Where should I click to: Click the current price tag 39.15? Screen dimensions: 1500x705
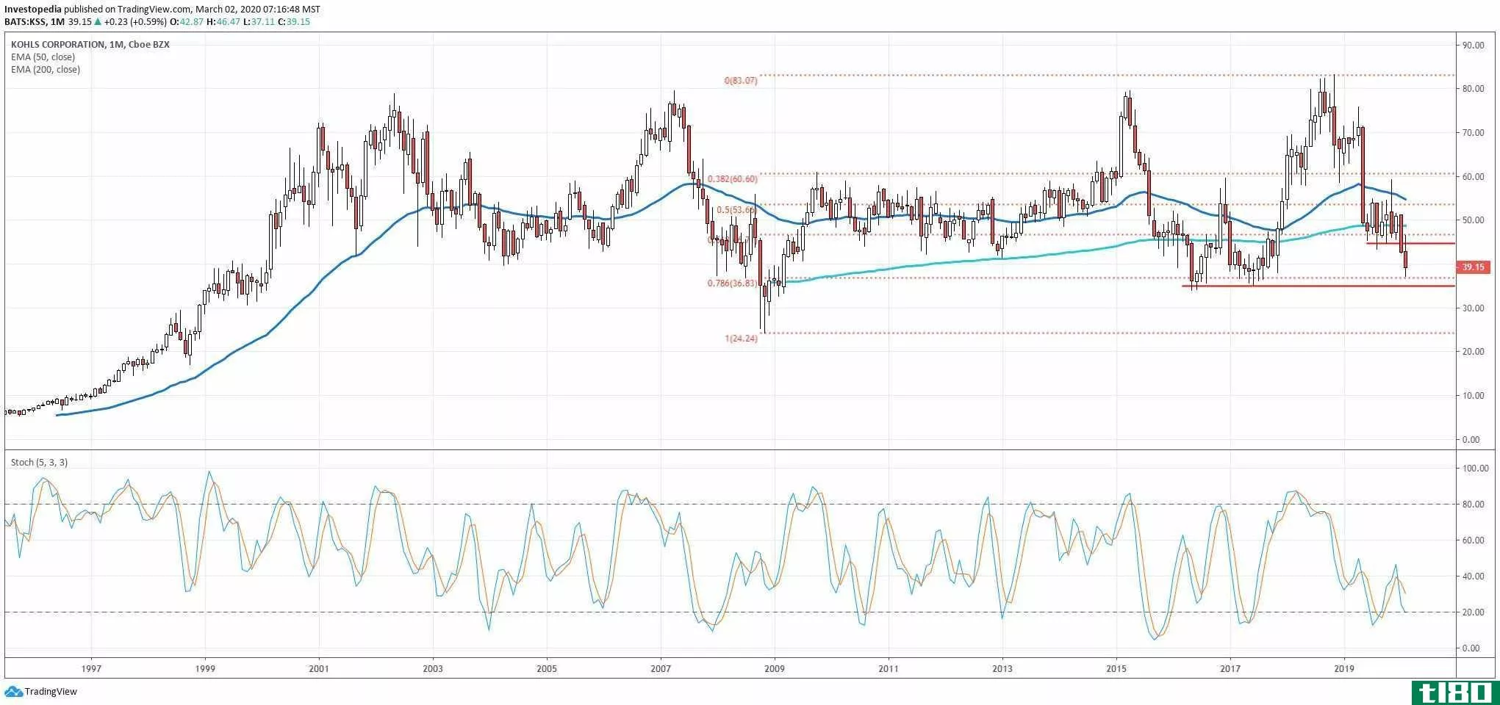[1473, 267]
